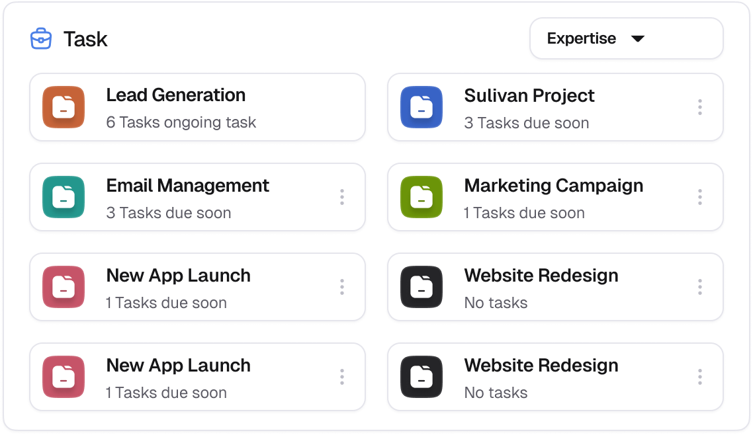The image size is (753, 435).
Task: Click the Expertise dropdown arrow
Action: point(637,38)
